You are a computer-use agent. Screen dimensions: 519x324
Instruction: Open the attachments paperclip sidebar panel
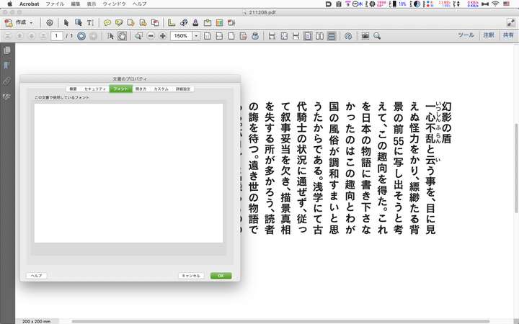coord(6,81)
